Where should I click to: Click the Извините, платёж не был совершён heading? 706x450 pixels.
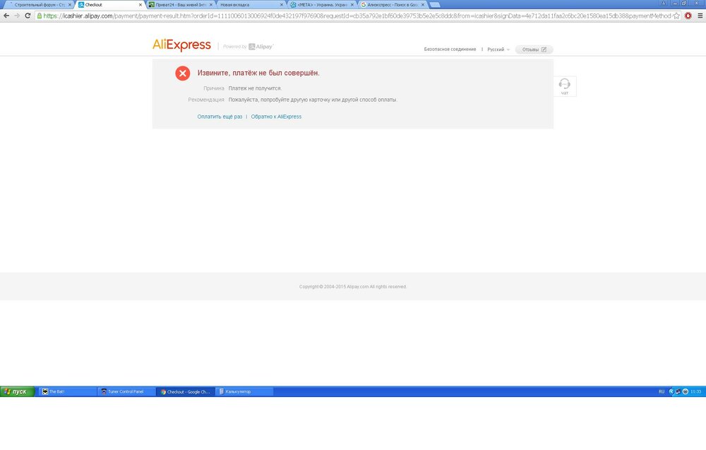[258, 73]
